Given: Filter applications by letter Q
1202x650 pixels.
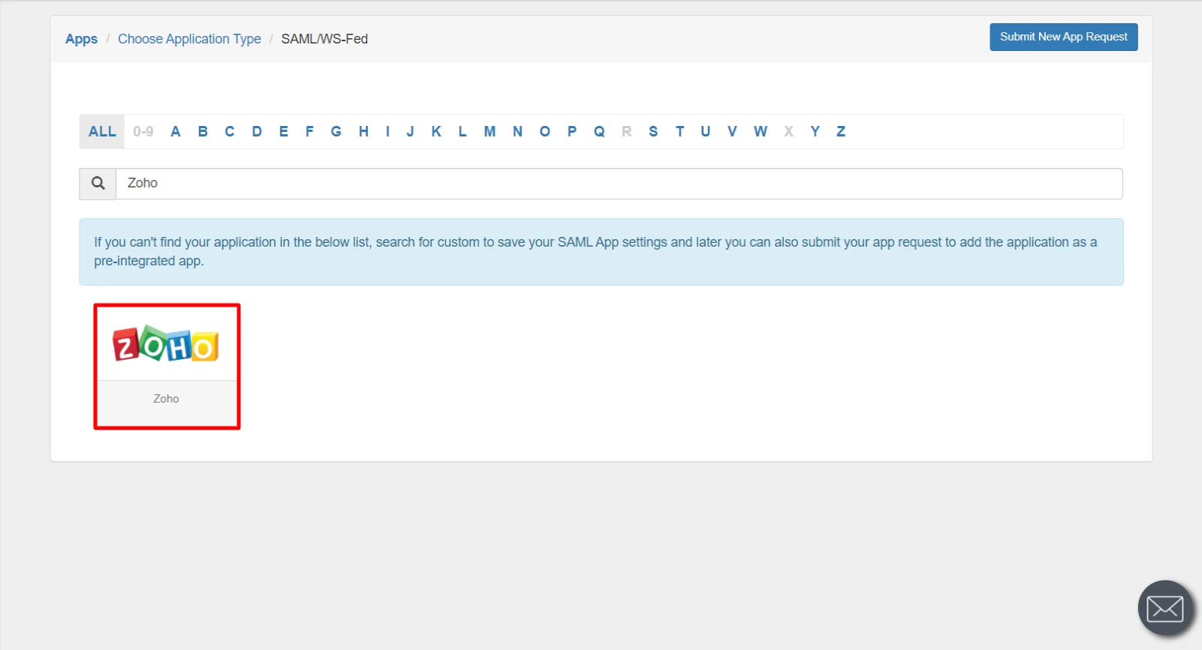Looking at the screenshot, I should coord(599,132).
